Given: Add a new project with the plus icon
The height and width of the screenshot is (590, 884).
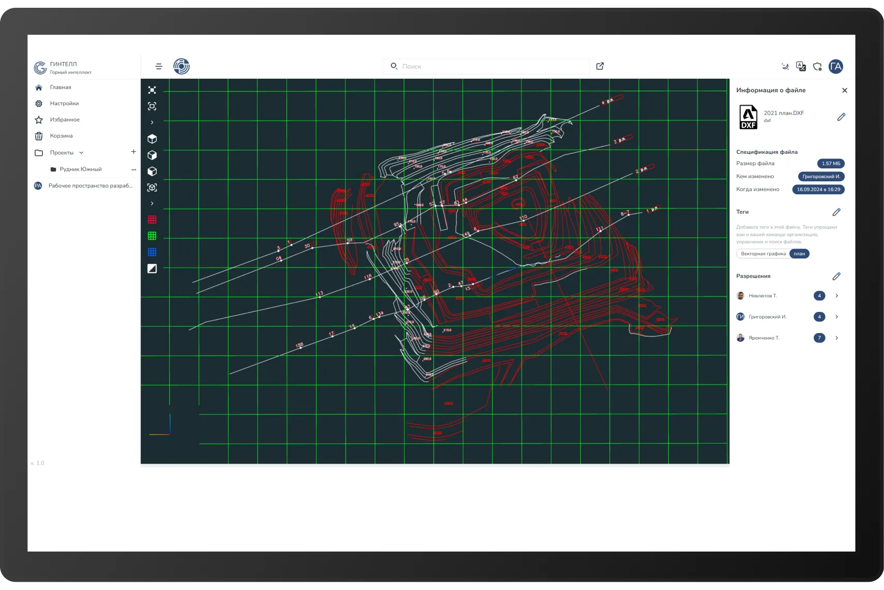Looking at the screenshot, I should (133, 152).
